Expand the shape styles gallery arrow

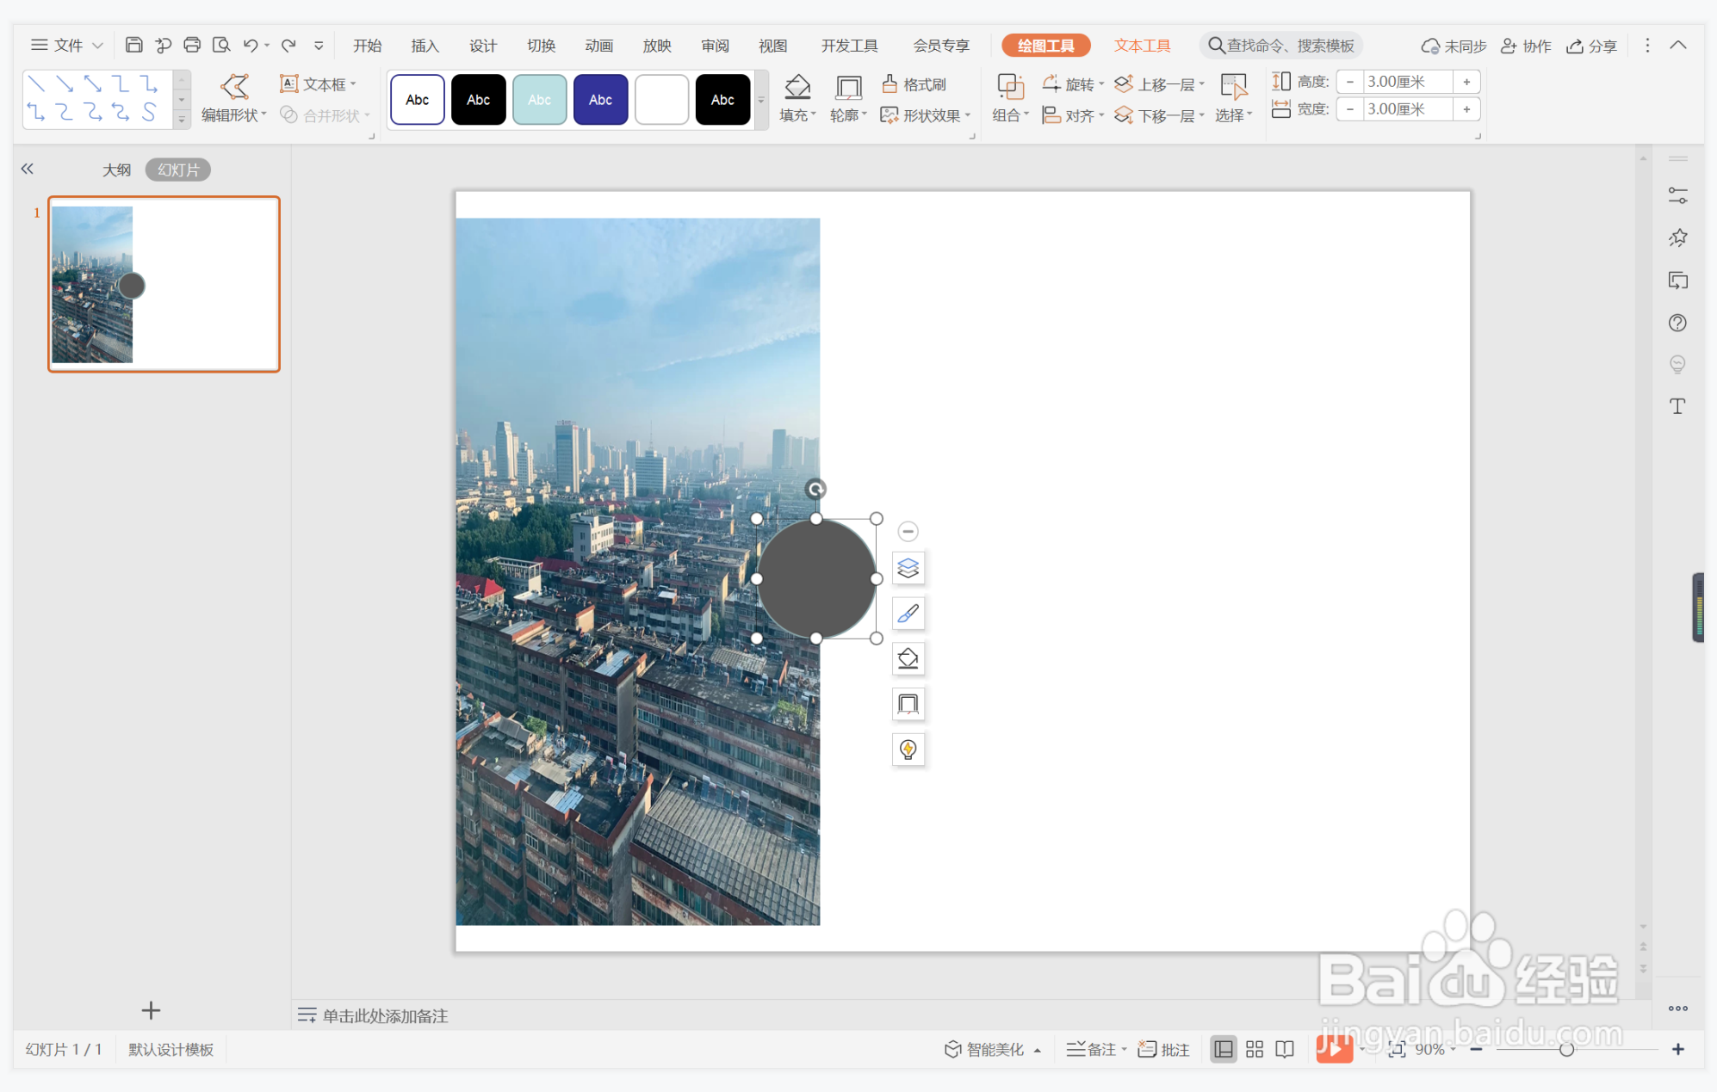[x=761, y=101]
